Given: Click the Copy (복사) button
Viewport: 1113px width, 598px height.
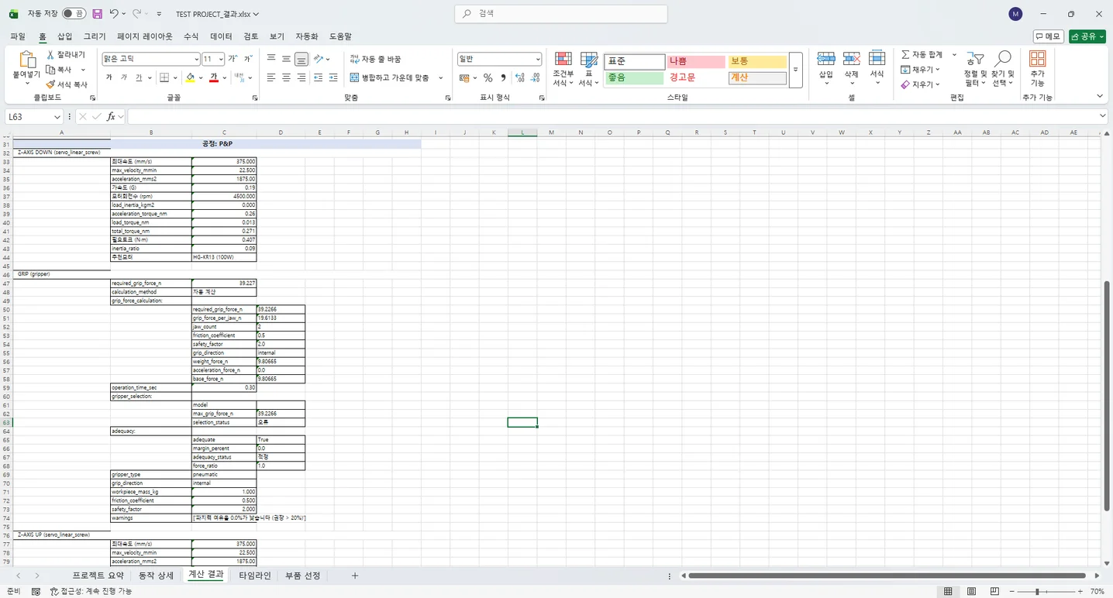Looking at the screenshot, I should point(60,70).
